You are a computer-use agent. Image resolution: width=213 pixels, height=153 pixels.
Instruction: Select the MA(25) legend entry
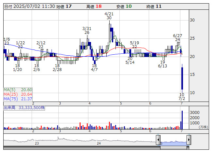coord(18,94)
